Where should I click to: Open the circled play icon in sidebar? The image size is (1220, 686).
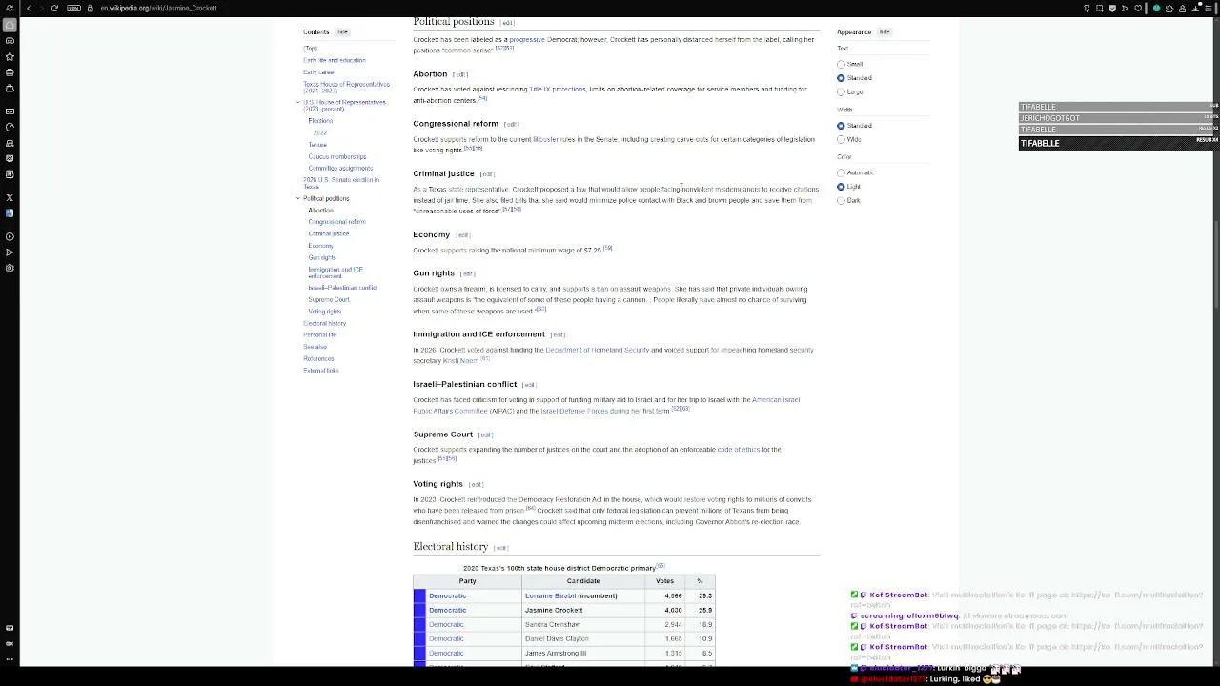[x=10, y=236]
